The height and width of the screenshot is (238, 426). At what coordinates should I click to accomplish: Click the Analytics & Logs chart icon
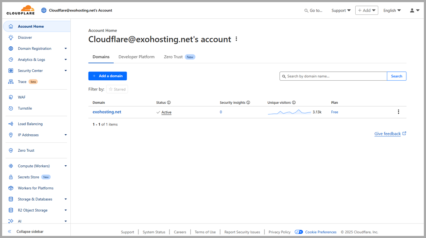coord(11,59)
